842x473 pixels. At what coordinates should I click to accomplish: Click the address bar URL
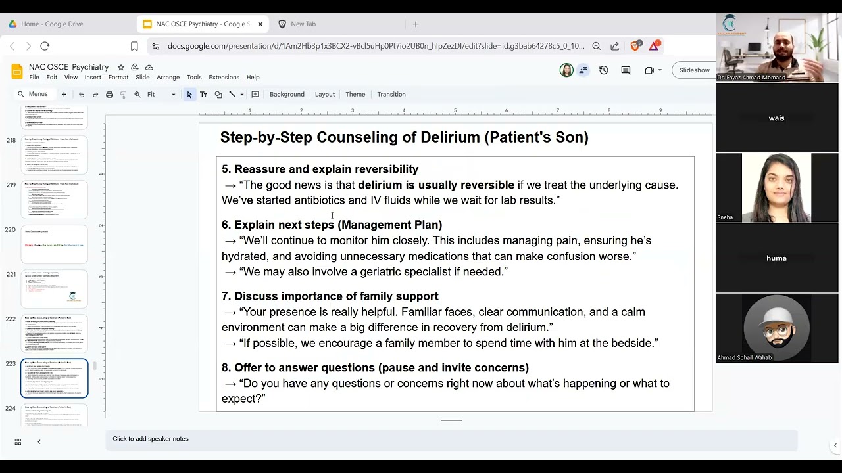(376, 46)
